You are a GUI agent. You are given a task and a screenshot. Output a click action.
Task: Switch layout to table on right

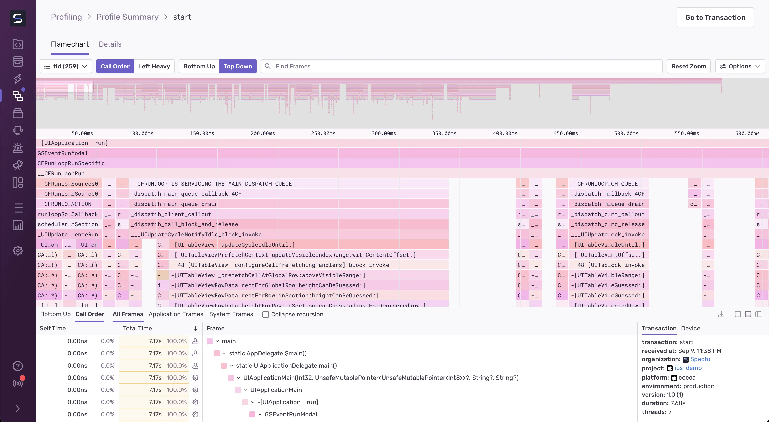point(738,314)
